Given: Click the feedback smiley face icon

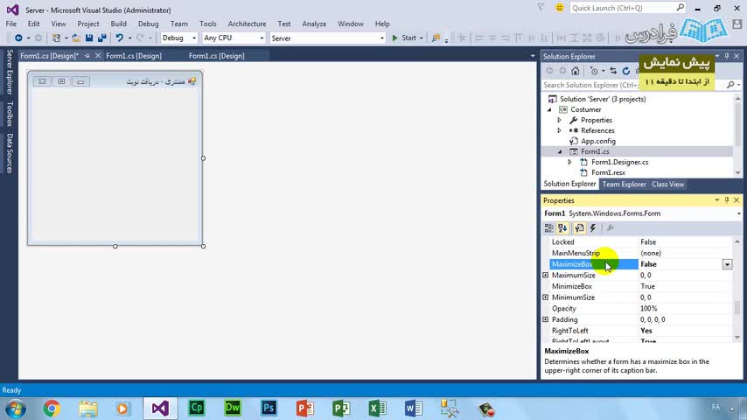Looking at the screenshot, I should pyautogui.click(x=560, y=8).
